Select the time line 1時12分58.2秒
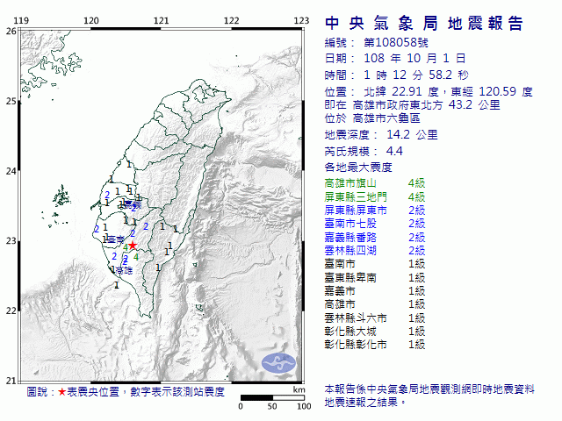Screen dimensions: 562x421 click(x=416, y=75)
